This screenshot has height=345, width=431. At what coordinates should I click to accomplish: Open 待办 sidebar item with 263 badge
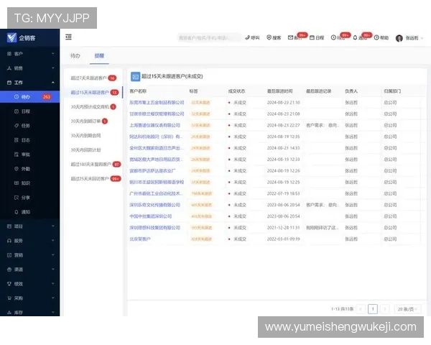coord(29,96)
